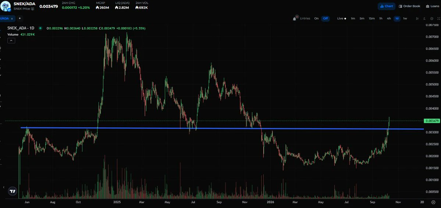Select the 1h timeframe
Viewport: 441px width, 208px height.
click(x=381, y=18)
